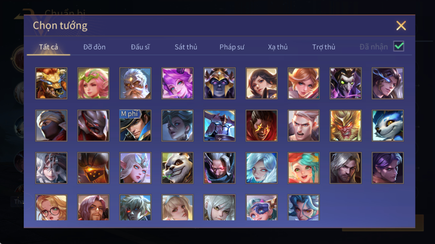
Task: Select the orange bull-horned beast hero portrait
Action: tap(51, 83)
